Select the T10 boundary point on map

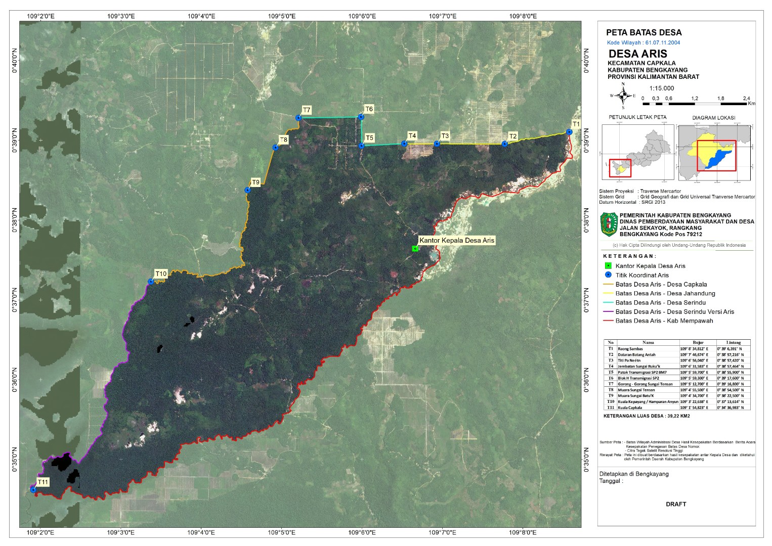click(x=151, y=282)
